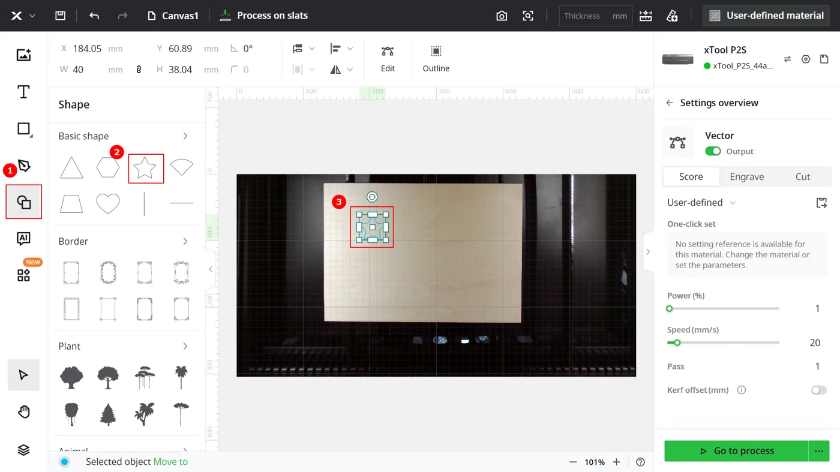Screen dimensions: 840x472
Task: Open more options beside Go to process
Action: click(819, 451)
